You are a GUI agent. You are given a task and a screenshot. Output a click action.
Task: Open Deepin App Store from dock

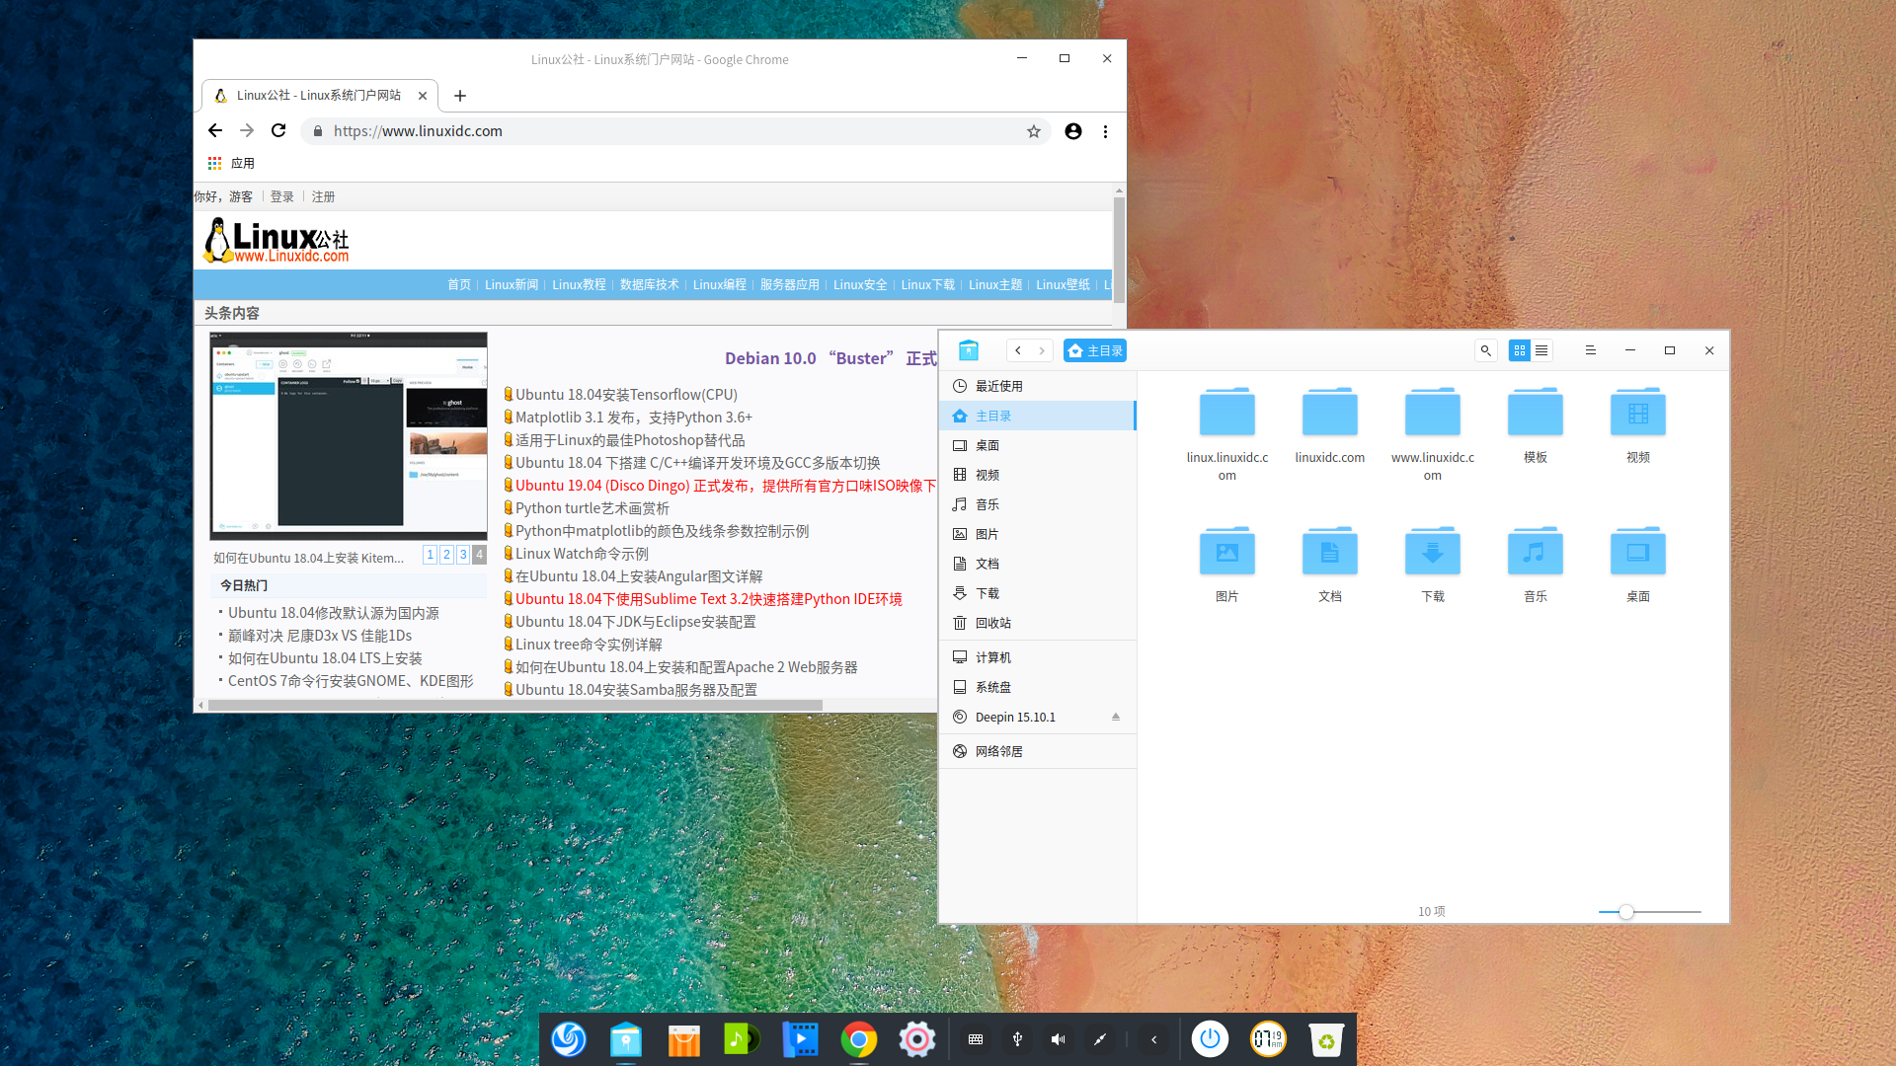pos(684,1039)
